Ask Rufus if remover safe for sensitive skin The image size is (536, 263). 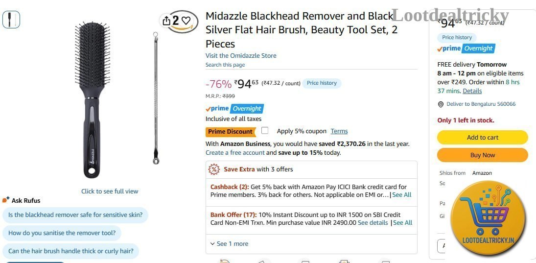tap(75, 215)
